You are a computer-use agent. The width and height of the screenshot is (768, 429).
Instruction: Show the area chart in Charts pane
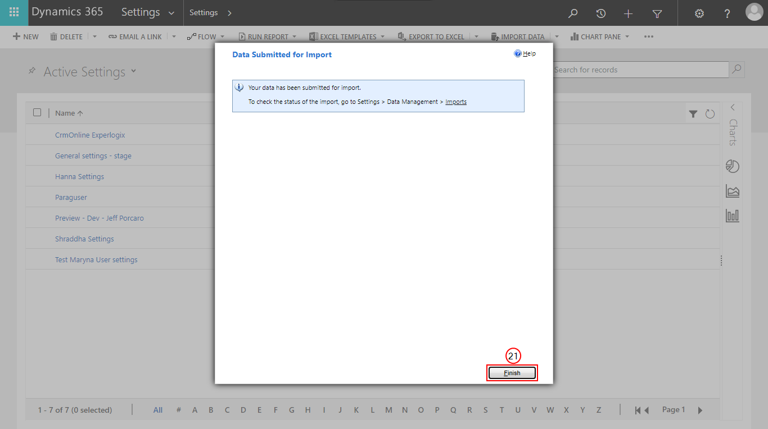(x=732, y=191)
